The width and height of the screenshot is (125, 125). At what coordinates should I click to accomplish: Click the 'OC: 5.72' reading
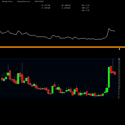[85, 5]
